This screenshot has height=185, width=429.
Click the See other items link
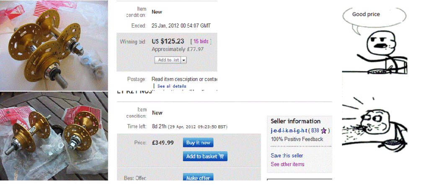(x=287, y=164)
